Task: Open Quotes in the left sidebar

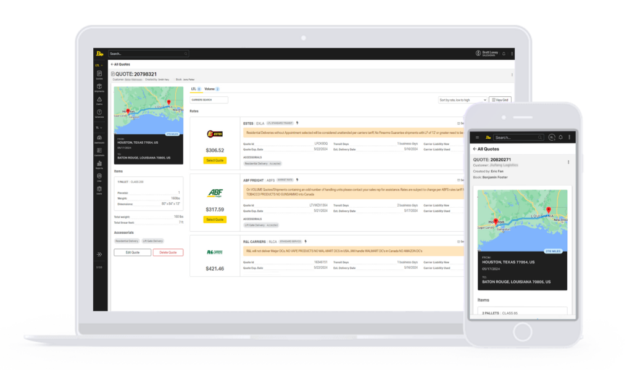Action: (99, 75)
